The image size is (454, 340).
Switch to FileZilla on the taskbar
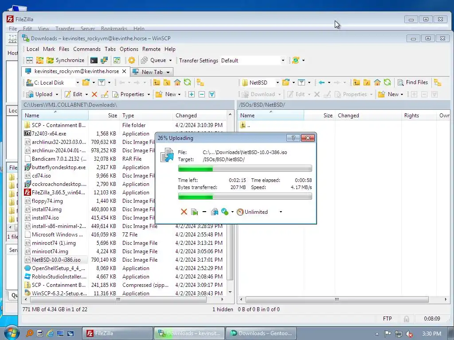tap(117, 333)
